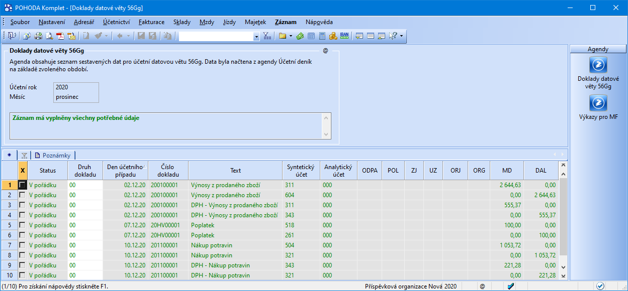628x291 pixels.
Task: Click the DAL column header
Action: point(541,171)
